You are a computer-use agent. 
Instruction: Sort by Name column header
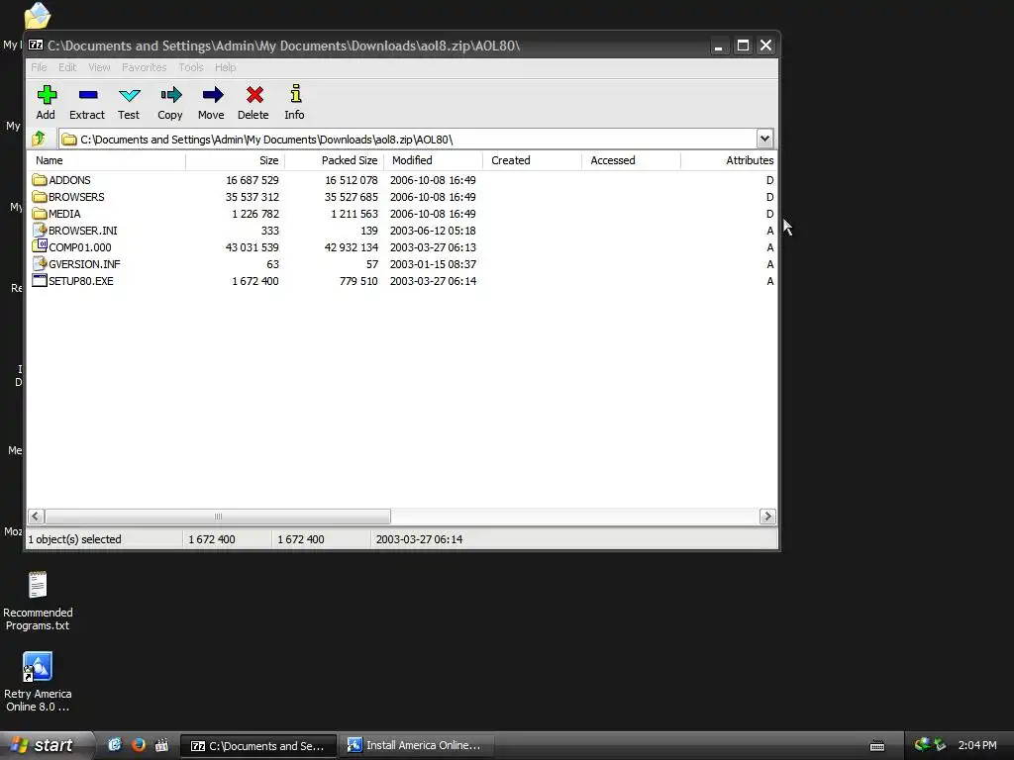pos(107,160)
